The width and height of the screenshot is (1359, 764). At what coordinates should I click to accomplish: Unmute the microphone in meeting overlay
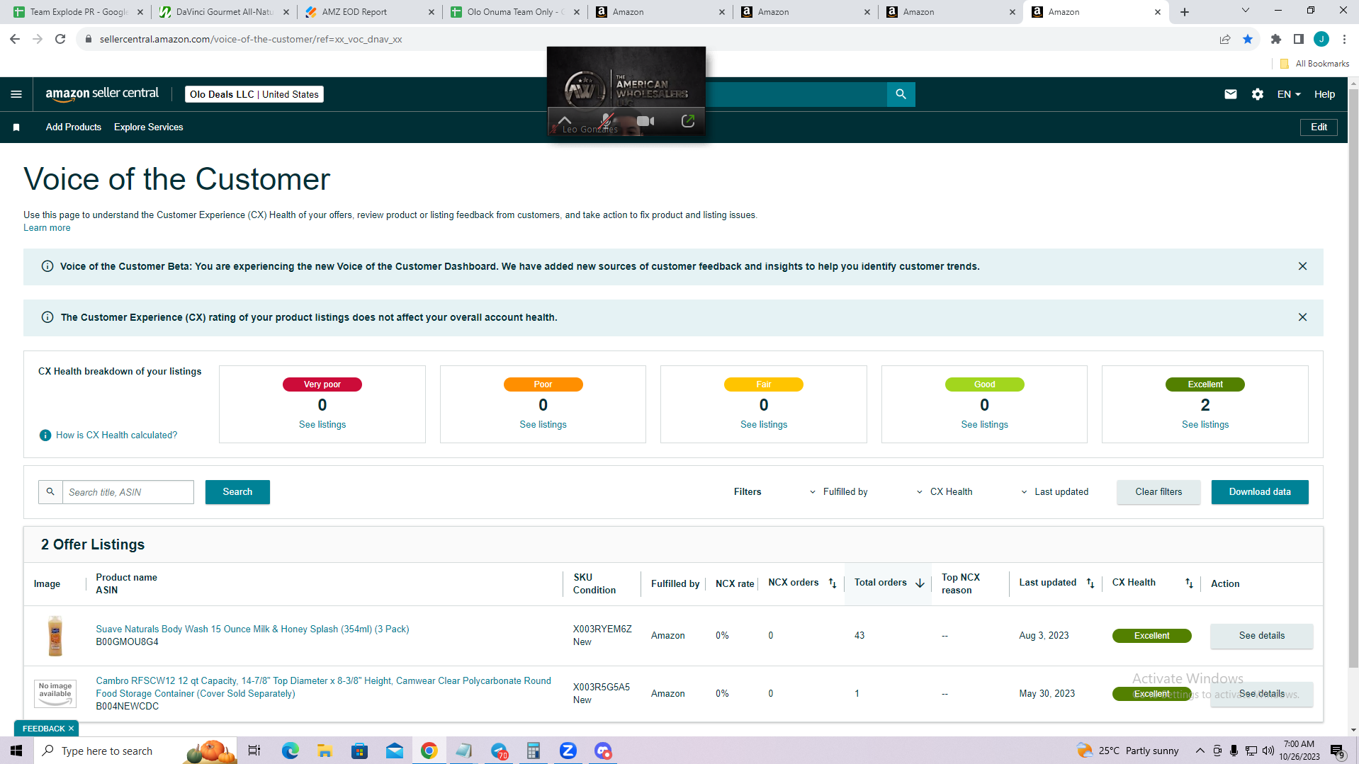[607, 120]
